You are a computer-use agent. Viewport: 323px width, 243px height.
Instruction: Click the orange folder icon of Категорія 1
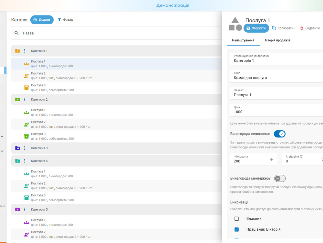coord(17,51)
